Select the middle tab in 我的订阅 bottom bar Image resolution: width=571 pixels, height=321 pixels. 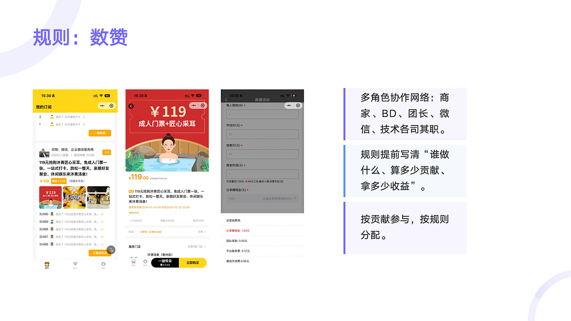point(75,265)
